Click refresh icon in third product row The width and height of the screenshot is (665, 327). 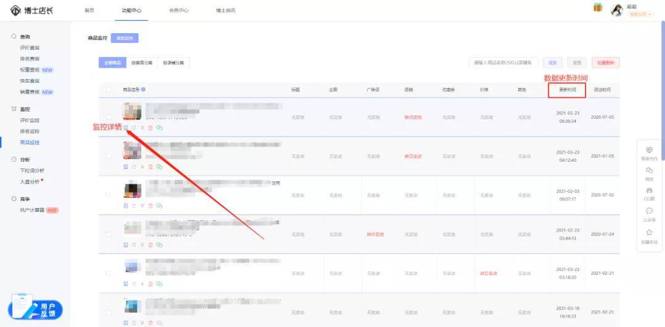click(x=134, y=205)
